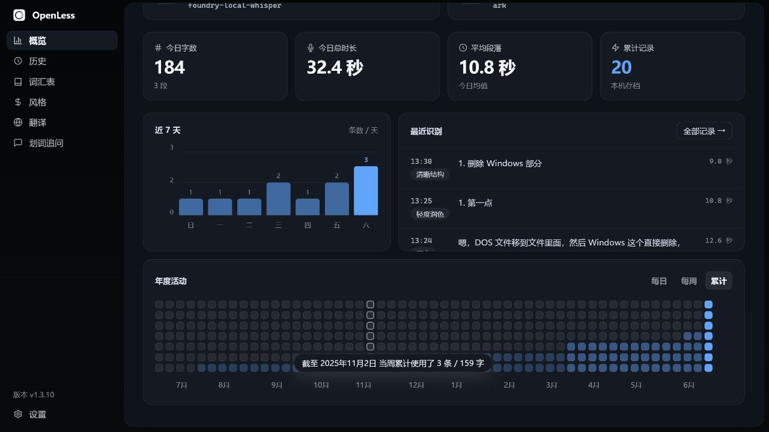Click the 32.4 秒 total duration value
Screen dimensions: 769x432
pyautogui.click(x=335, y=67)
